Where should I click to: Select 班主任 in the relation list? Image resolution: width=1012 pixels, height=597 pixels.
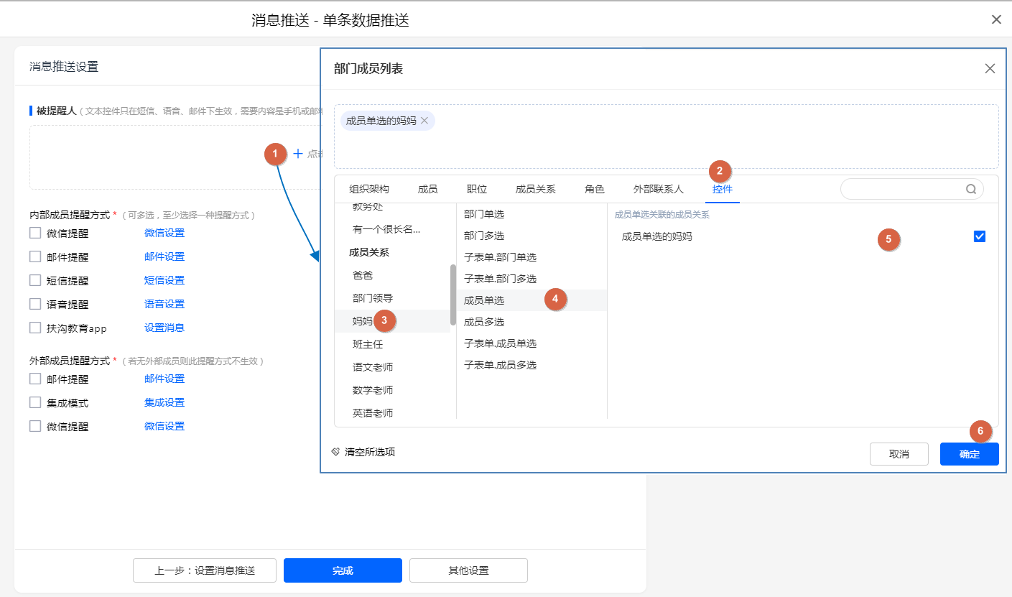tap(368, 344)
